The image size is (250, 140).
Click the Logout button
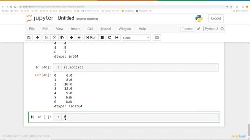(x=216, y=18)
